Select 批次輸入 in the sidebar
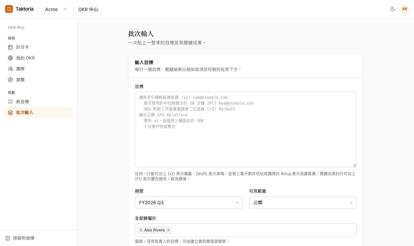The image size is (414, 246). click(x=38, y=112)
